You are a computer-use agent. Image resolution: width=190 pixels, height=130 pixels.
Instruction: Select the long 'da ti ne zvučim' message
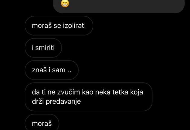88,97
